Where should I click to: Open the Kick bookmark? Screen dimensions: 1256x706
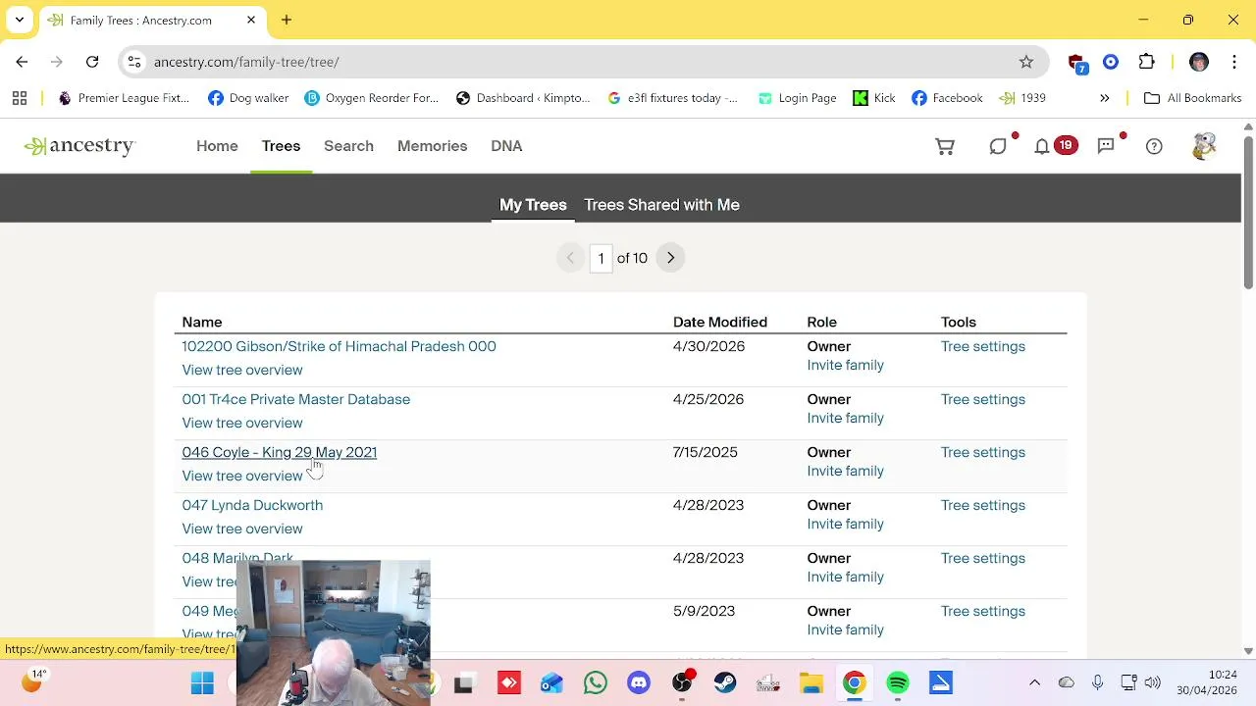[874, 98]
